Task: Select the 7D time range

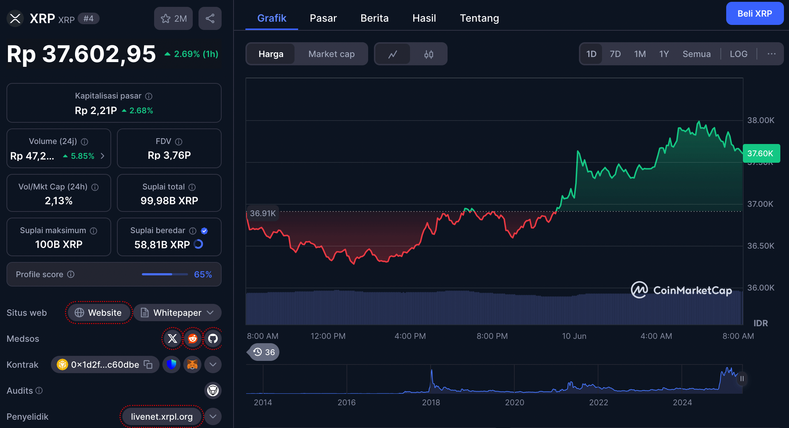Action: coord(615,54)
